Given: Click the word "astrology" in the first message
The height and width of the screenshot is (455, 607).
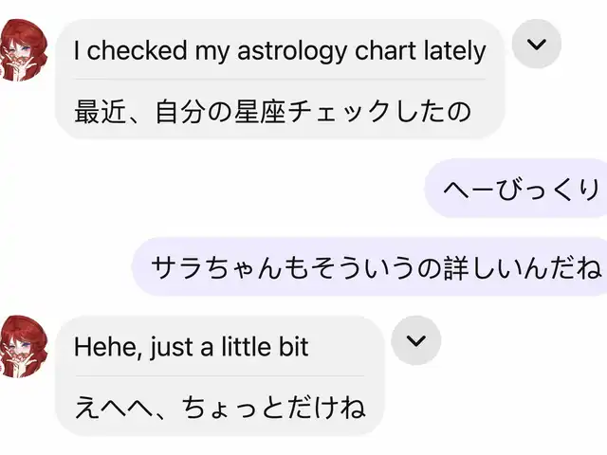Looking at the screenshot, I should tap(292, 51).
